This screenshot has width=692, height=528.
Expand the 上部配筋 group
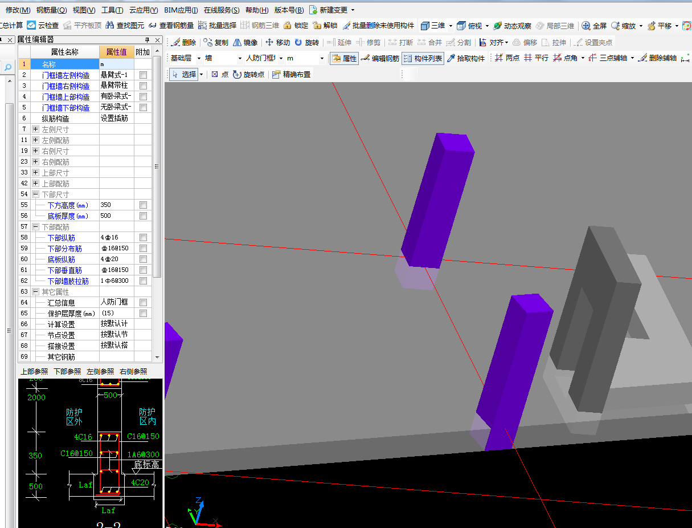(35, 184)
